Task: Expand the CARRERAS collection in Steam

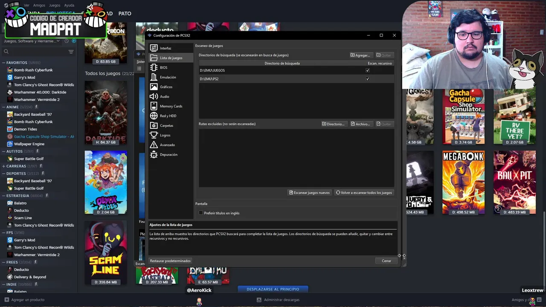Action: tap(3, 166)
